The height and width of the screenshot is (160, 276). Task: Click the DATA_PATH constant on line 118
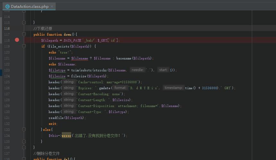[72, 40]
